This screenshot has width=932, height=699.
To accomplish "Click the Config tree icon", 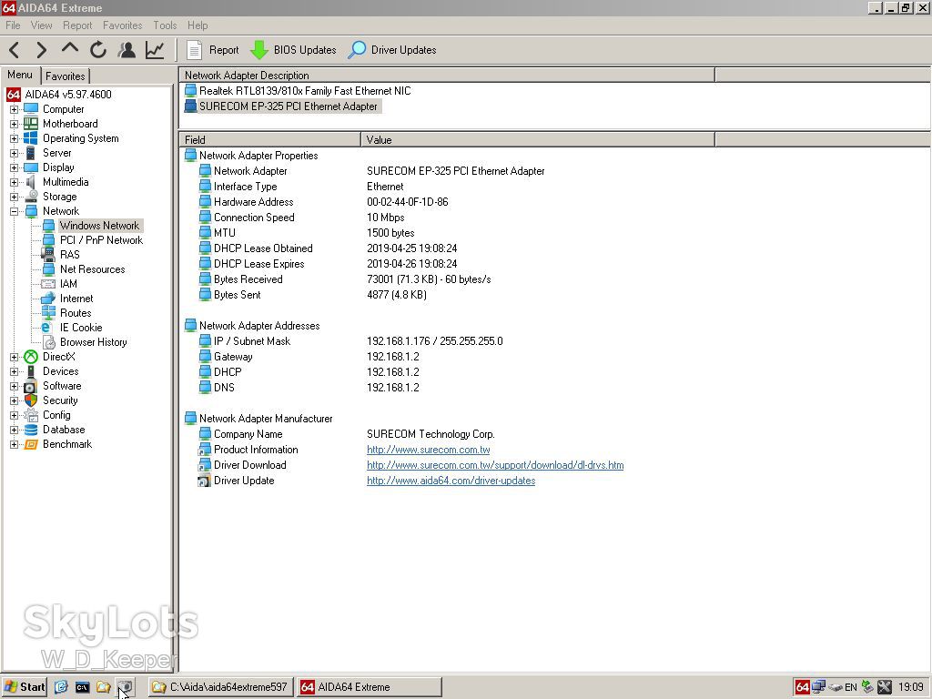I will (x=31, y=415).
